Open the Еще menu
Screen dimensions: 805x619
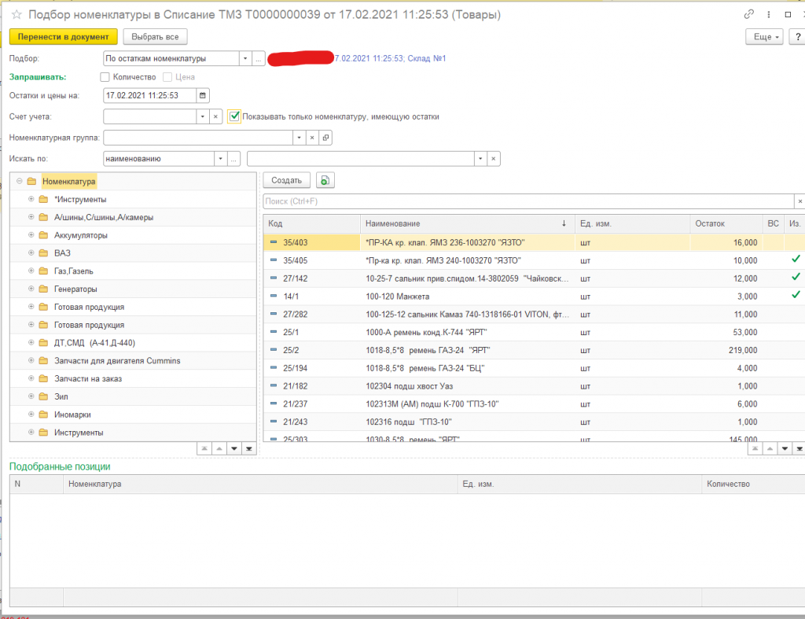coord(765,37)
